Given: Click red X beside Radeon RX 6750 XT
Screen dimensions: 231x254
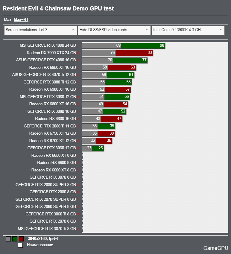Looking at the screenshot, I should point(78,133).
